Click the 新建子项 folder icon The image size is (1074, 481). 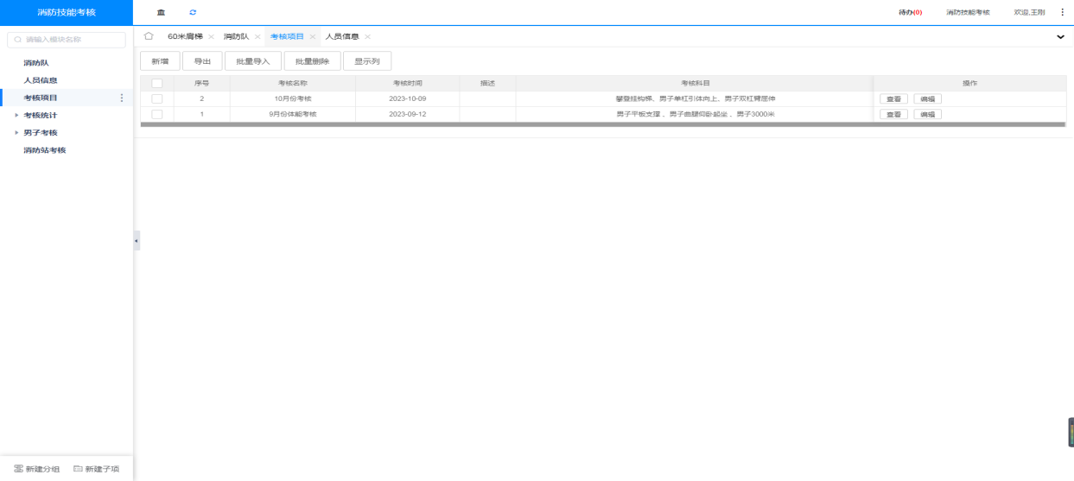pyautogui.click(x=78, y=469)
